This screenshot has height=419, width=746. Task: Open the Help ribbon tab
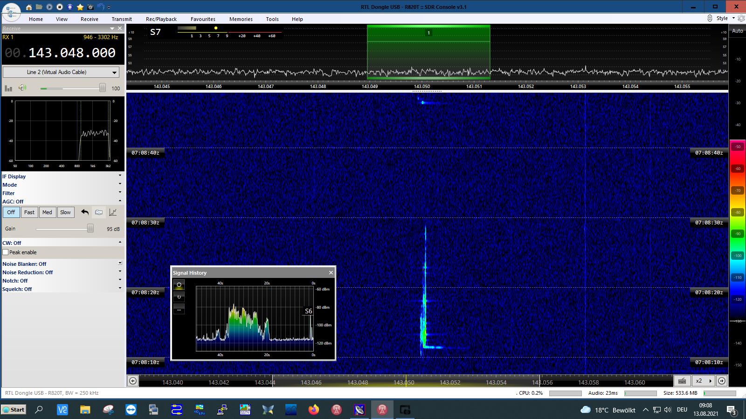click(297, 19)
